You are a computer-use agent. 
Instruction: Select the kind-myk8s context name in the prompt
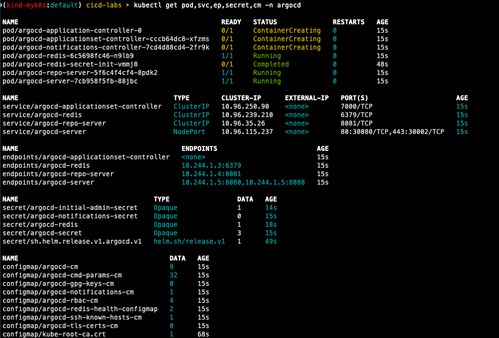[26, 5]
